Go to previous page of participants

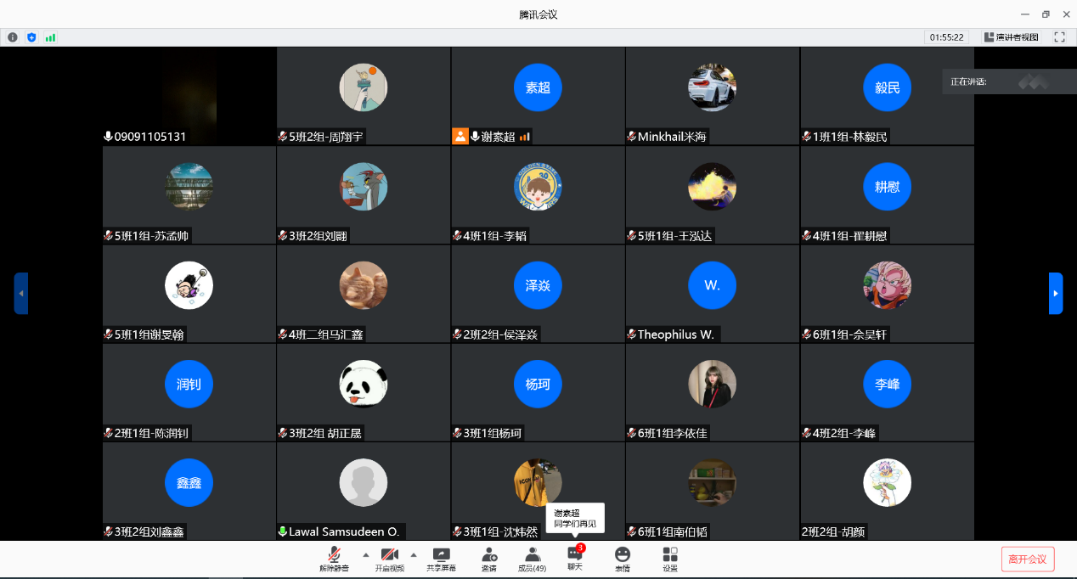tap(21, 294)
